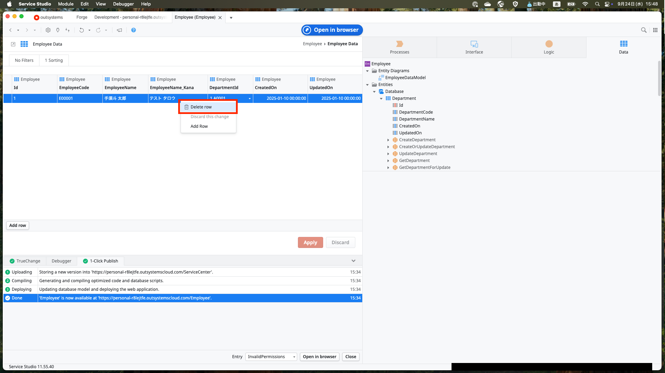Collapse the bottom publish panel chevron
Screen dimensions: 665x373
(x=353, y=261)
